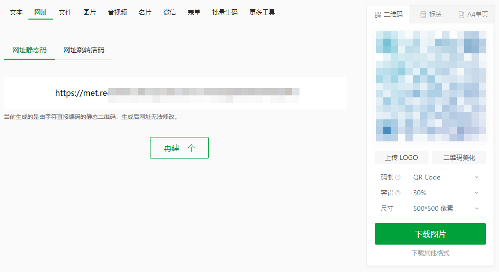Select the 网址 URL tab
499x272 pixels.
pyautogui.click(x=40, y=12)
